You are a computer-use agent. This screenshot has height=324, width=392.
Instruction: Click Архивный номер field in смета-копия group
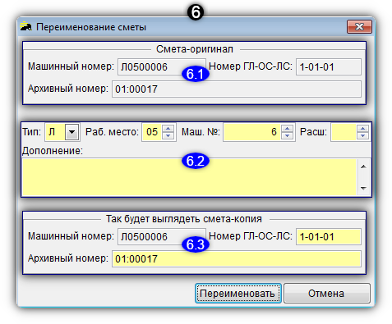point(237,258)
